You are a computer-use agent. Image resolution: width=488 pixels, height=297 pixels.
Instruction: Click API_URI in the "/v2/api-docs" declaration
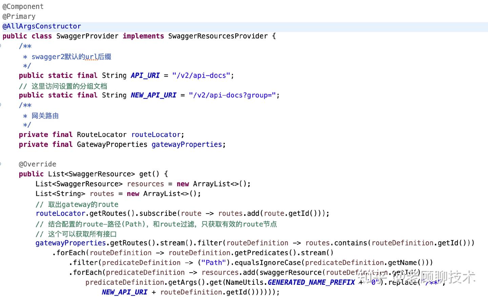coord(145,75)
